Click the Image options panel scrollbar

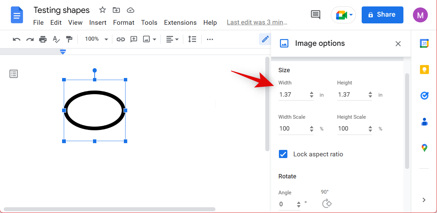coord(407,121)
